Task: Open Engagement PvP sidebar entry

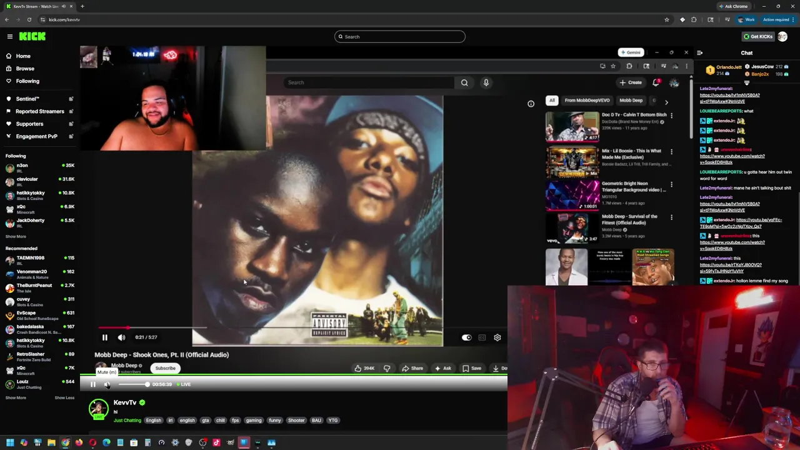Action: (36, 136)
